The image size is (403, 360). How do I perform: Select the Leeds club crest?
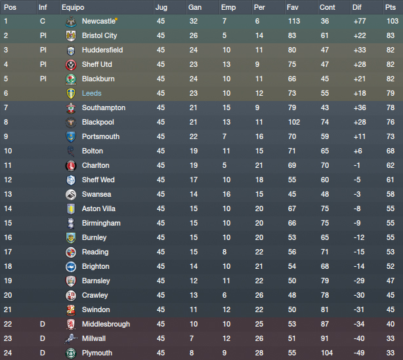tap(71, 94)
